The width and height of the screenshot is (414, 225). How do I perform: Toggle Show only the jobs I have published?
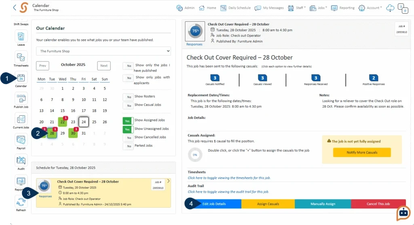128,66
